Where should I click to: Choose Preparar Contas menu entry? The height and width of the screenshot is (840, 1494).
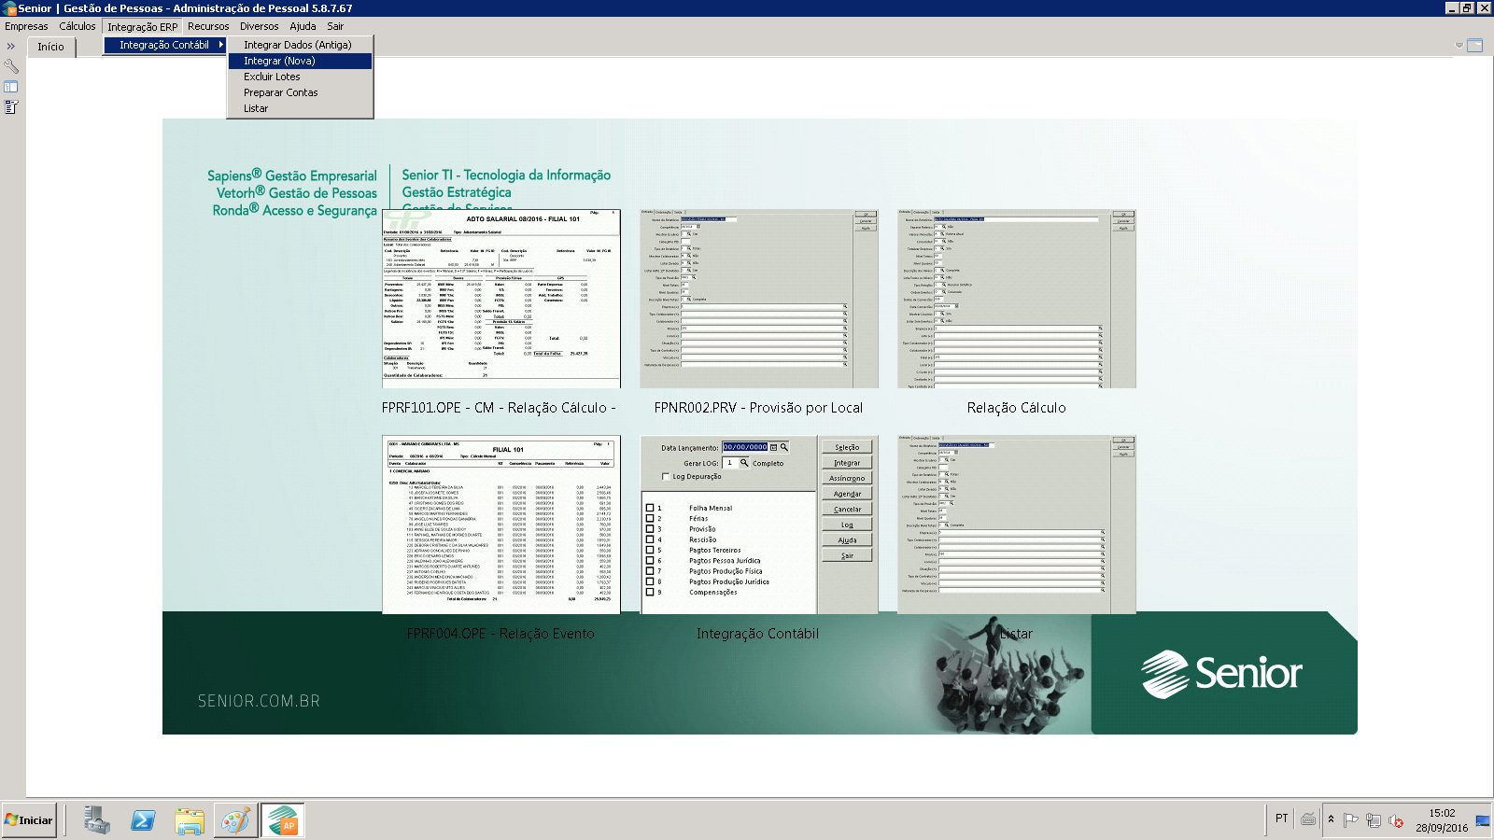pyautogui.click(x=300, y=92)
